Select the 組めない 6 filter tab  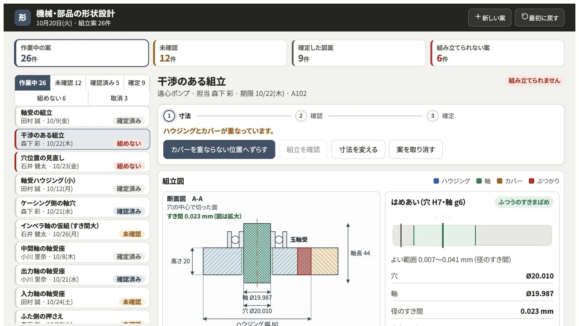[52, 98]
